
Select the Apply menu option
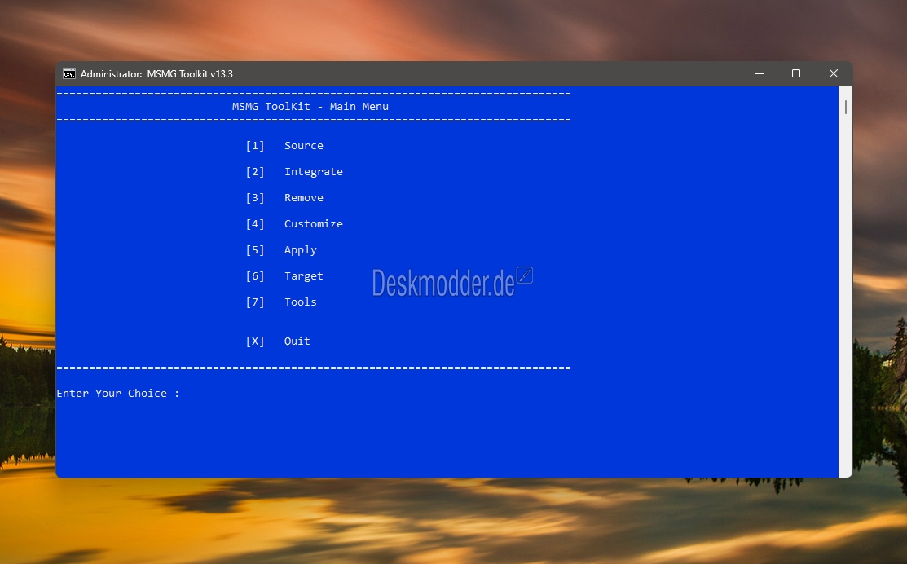[x=300, y=250]
